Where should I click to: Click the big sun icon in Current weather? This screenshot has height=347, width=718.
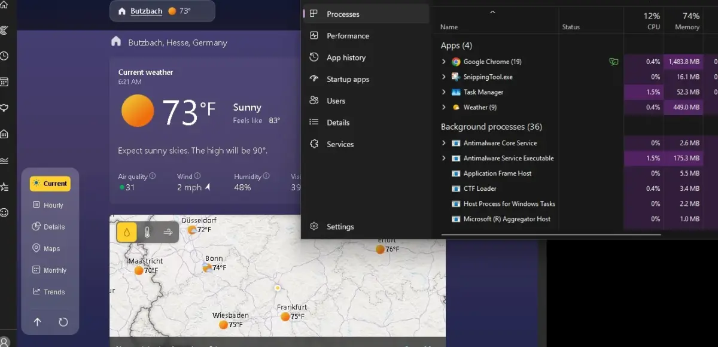(138, 110)
